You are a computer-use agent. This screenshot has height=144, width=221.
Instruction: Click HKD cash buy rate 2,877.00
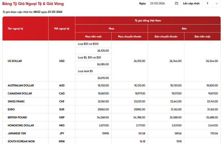click(104, 125)
